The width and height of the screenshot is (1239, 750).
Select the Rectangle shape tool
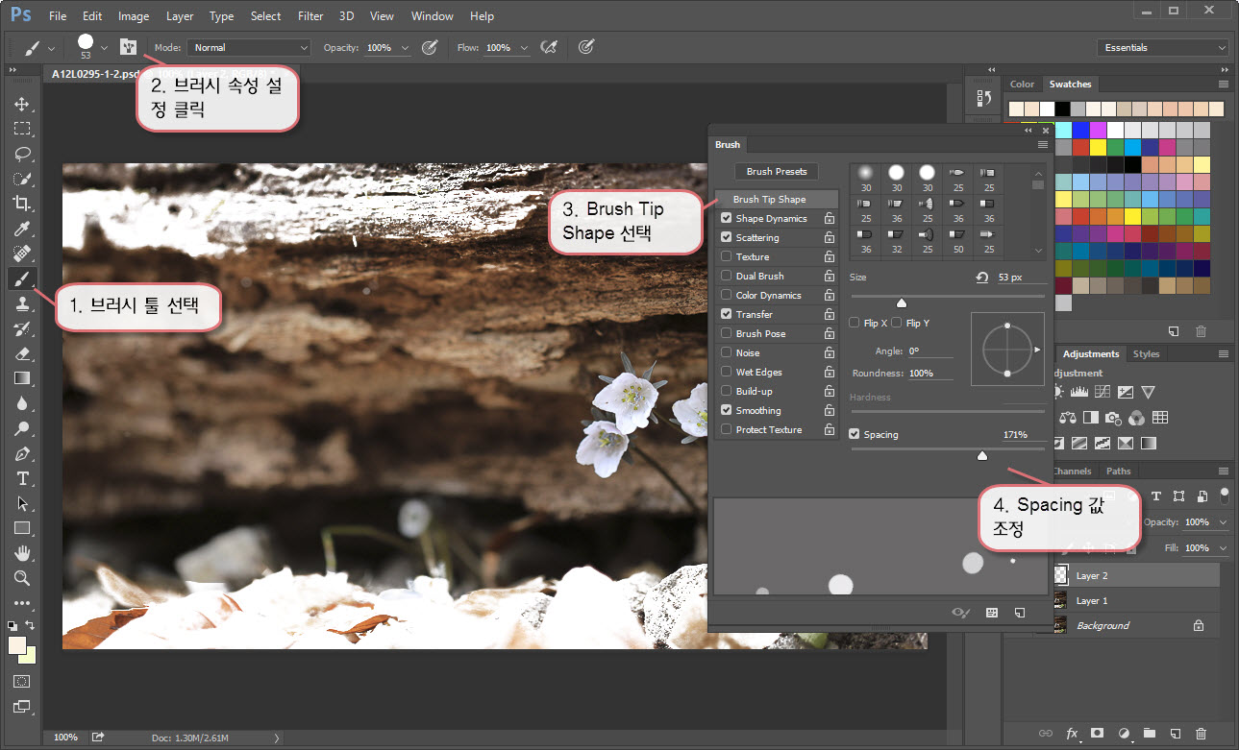22,528
